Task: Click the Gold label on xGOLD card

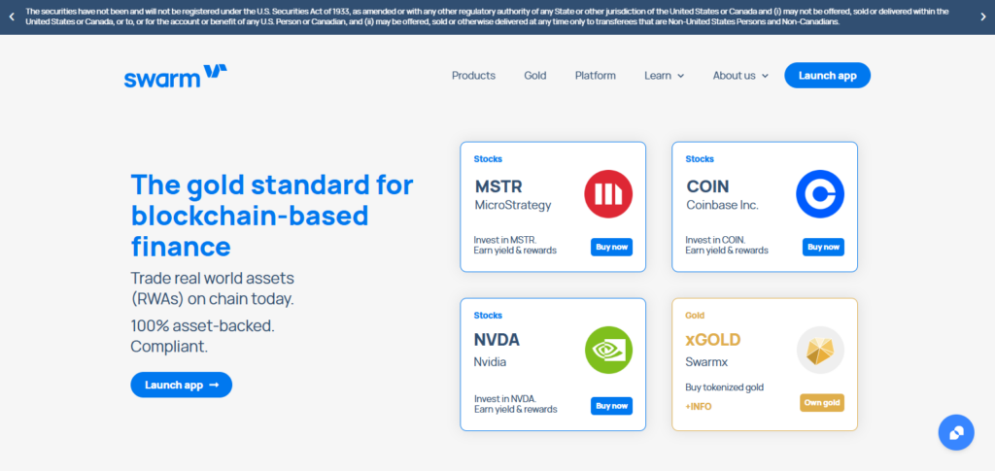Action: pyautogui.click(x=695, y=315)
